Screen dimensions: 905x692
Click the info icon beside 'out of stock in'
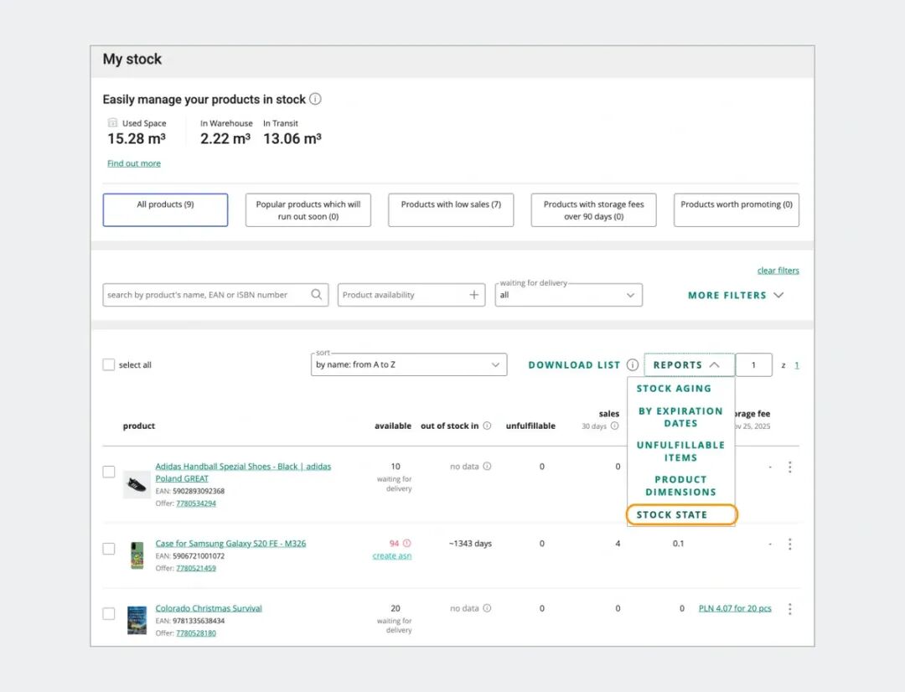pyautogui.click(x=487, y=426)
